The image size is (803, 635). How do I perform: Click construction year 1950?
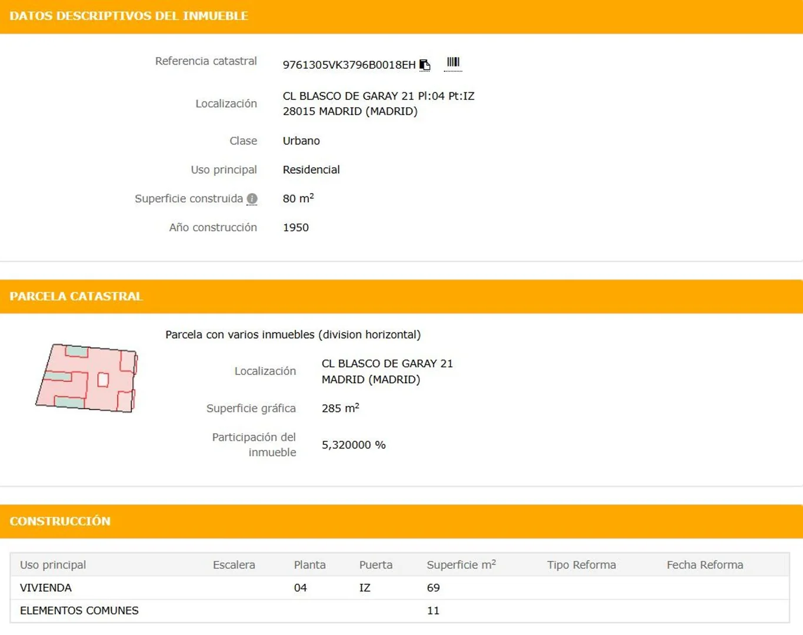295,227
